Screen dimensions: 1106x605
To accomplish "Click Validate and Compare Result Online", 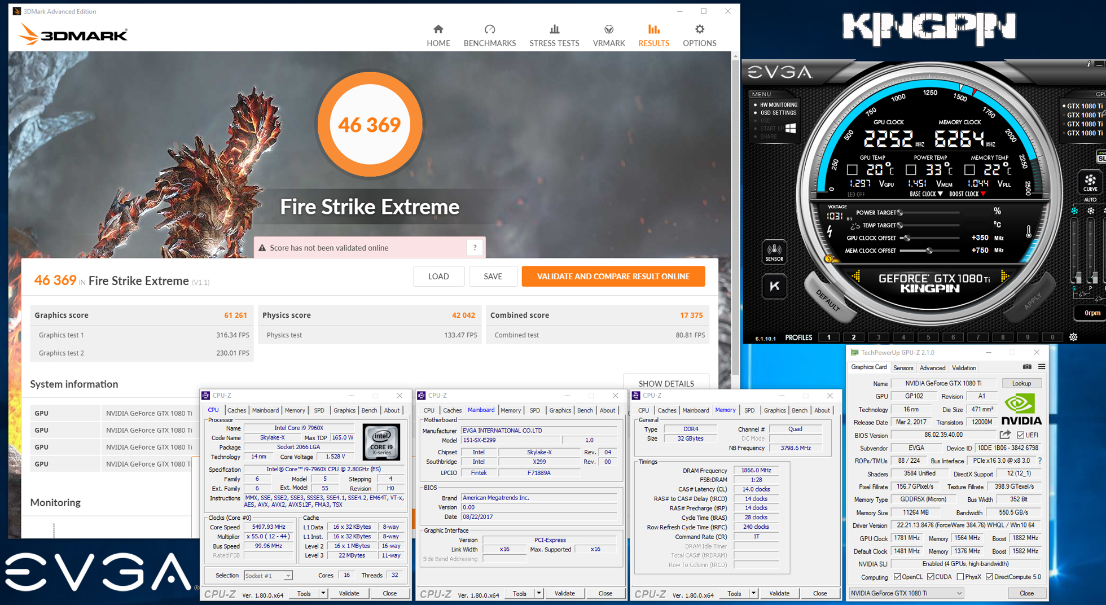I will [x=613, y=276].
